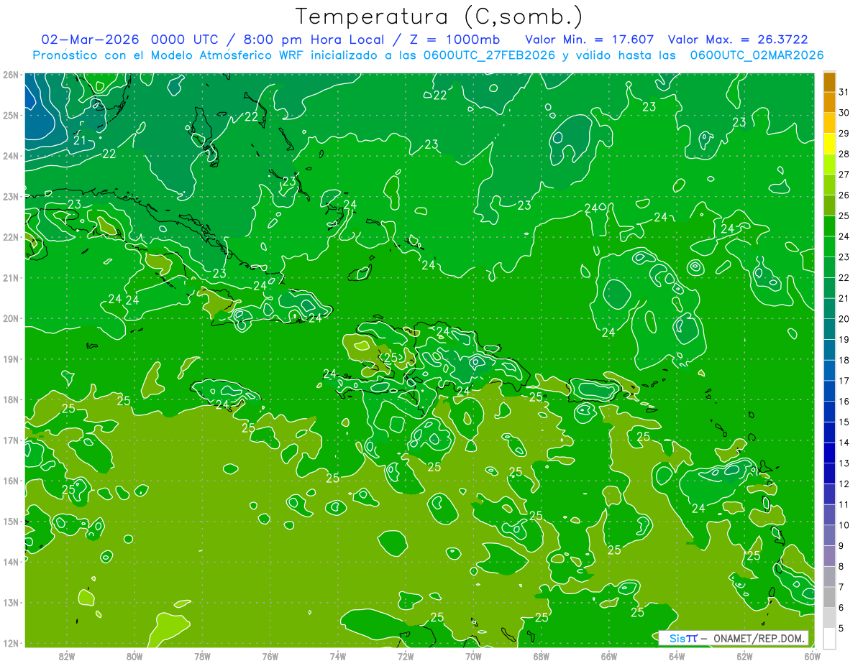
Task: Click the legend label "12" on the color bar
Action: [x=844, y=484]
